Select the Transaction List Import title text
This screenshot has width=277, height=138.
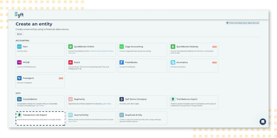point(35,115)
